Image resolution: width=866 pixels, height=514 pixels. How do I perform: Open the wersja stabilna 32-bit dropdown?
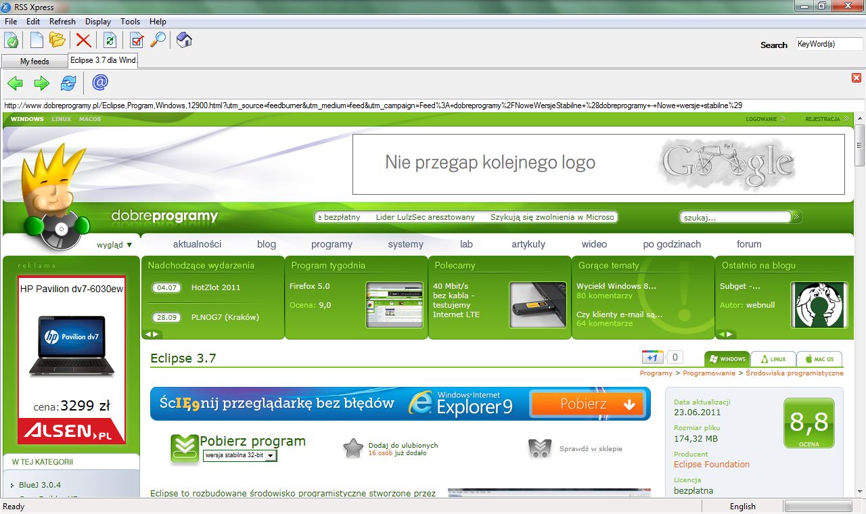(240, 456)
